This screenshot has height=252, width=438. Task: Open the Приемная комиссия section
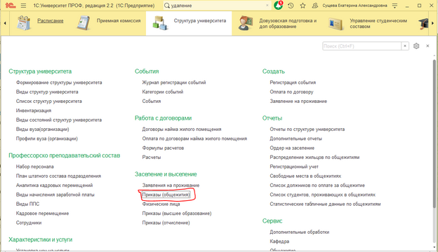click(119, 20)
